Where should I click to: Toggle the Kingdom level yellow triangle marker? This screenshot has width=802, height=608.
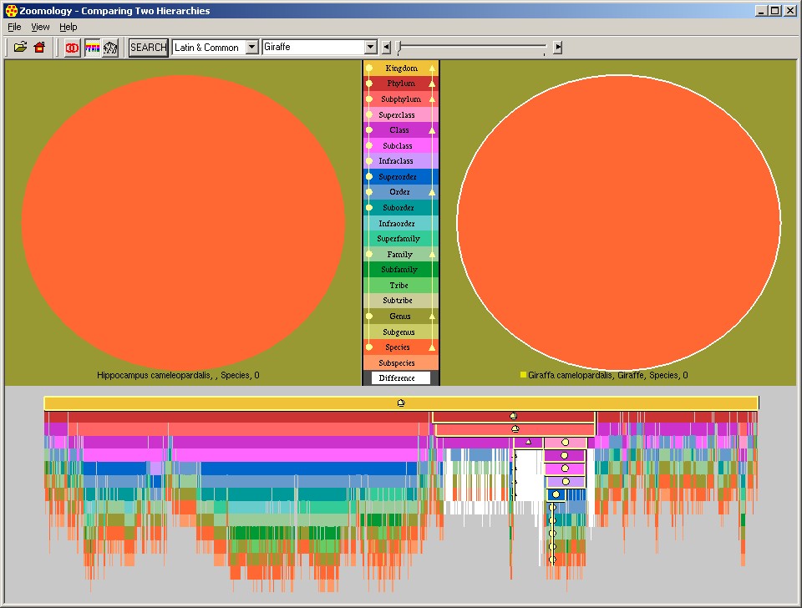432,68
